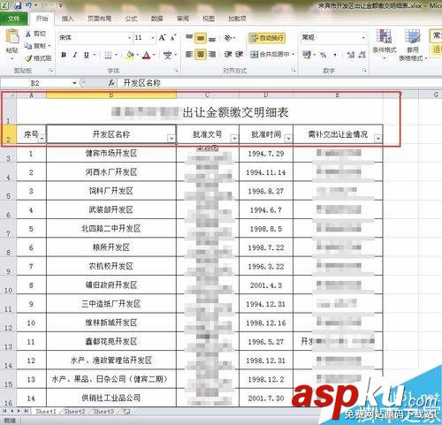
Task: Switch to the 审阅 Review tab
Action: (183, 19)
